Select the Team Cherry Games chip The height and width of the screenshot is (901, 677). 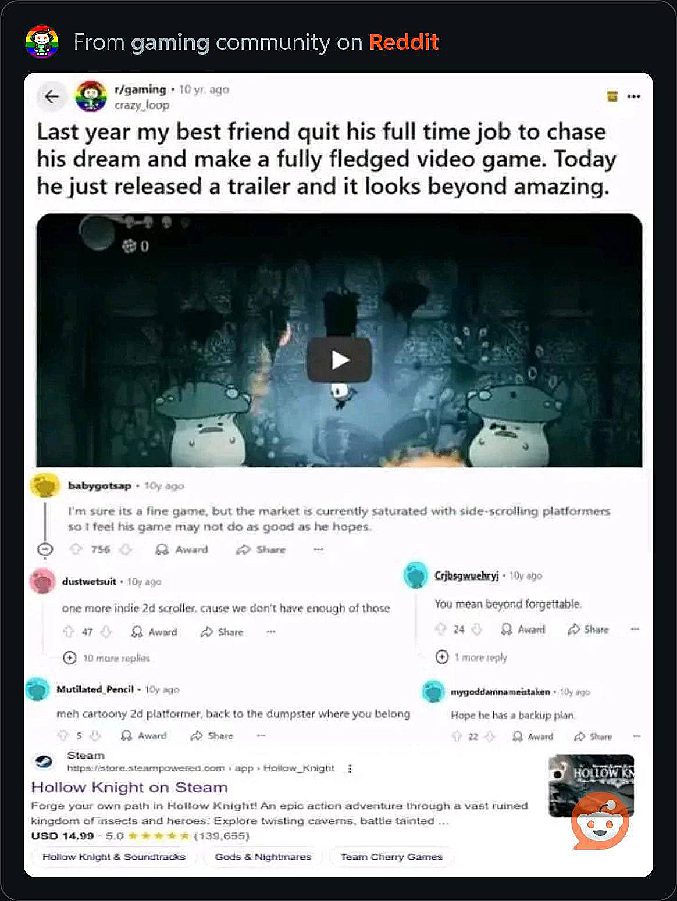391,857
